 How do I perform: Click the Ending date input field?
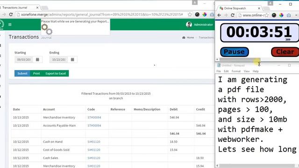59,60
